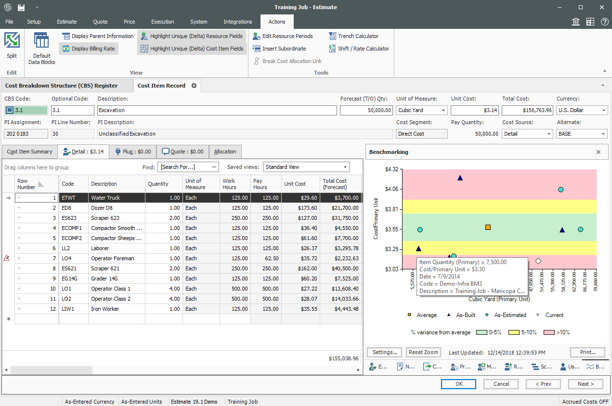This screenshot has height=406, width=612.
Task: Open the Quote ribbon tab
Action: point(100,22)
